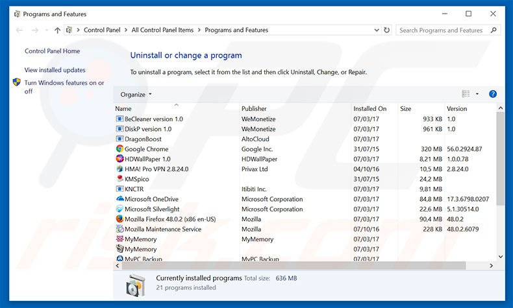This screenshot has height=308, width=513.
Task: Click the 56.0.2924.87 version cell
Action: tap(464, 149)
